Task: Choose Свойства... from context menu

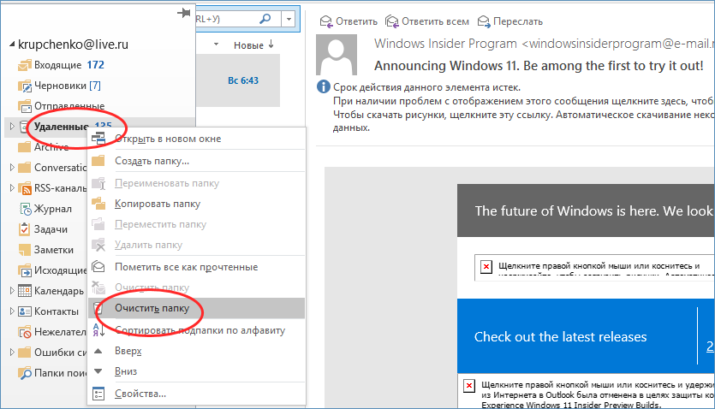Action: (x=196, y=394)
